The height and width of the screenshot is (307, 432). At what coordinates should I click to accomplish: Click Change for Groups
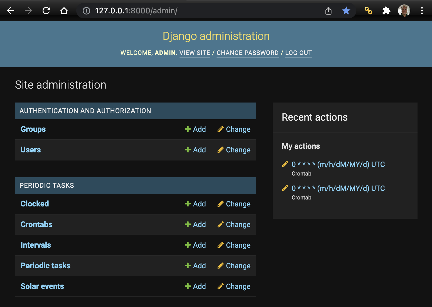(234, 129)
